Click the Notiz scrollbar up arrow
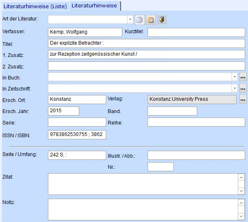This screenshot has width=248, height=222. (241, 203)
